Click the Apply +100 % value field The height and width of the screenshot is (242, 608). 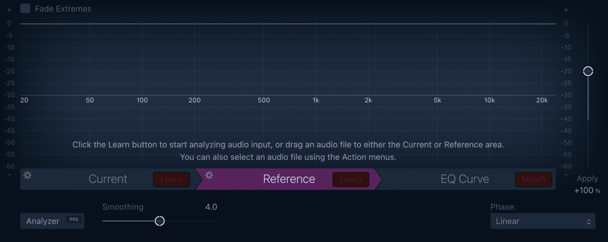pos(587,191)
